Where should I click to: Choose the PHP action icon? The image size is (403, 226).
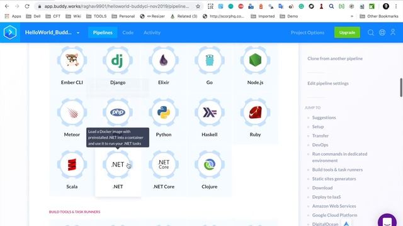pos(118,112)
